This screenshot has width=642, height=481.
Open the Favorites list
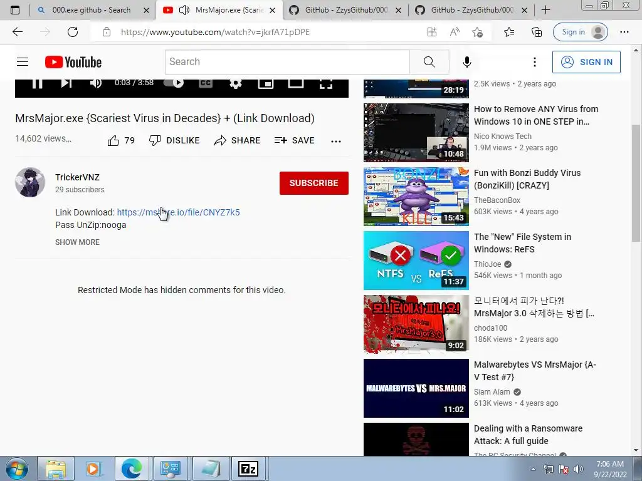pyautogui.click(x=509, y=32)
